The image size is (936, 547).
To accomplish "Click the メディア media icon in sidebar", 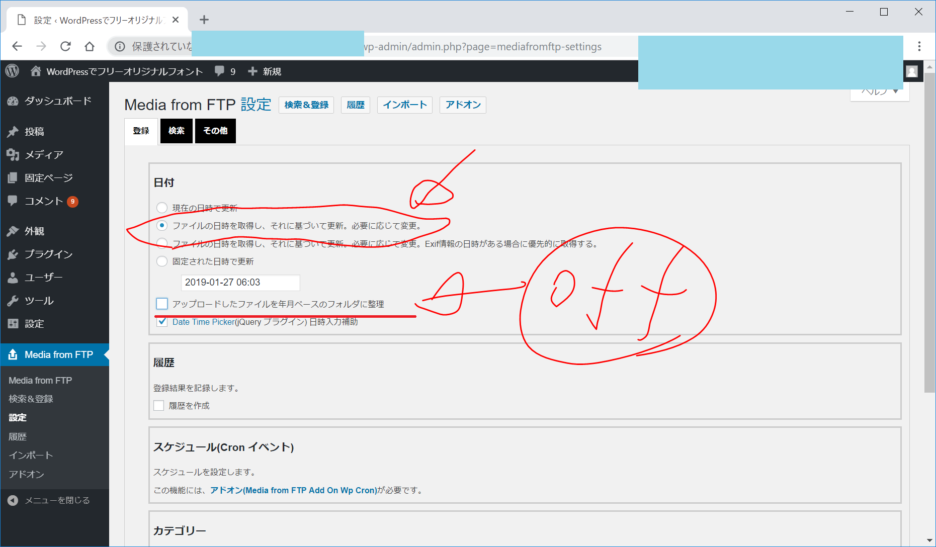I will (x=13, y=155).
